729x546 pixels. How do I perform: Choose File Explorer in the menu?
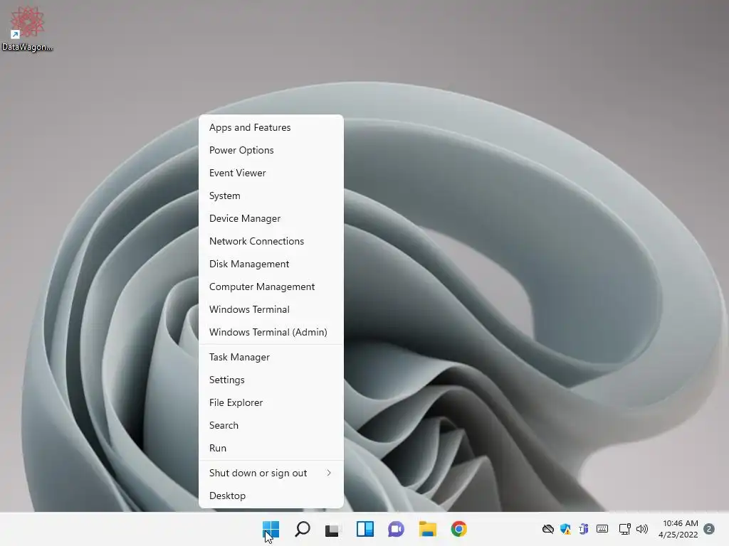pyautogui.click(x=271, y=402)
